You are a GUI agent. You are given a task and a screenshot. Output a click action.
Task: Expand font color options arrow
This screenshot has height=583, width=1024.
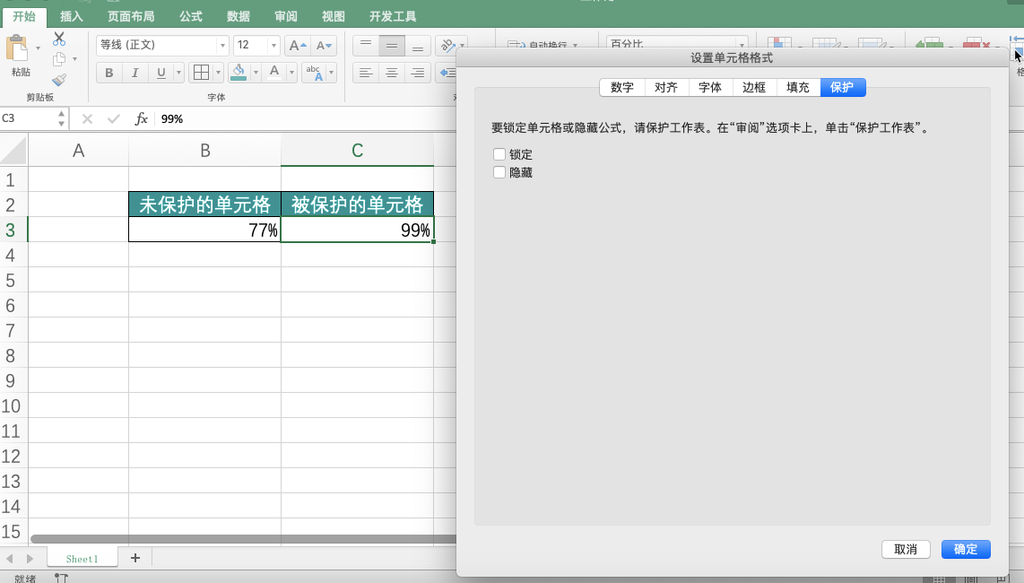coord(291,73)
